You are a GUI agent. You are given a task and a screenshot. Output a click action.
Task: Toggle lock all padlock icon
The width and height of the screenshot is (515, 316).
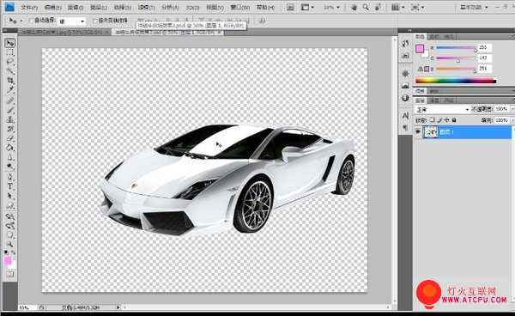pos(454,120)
